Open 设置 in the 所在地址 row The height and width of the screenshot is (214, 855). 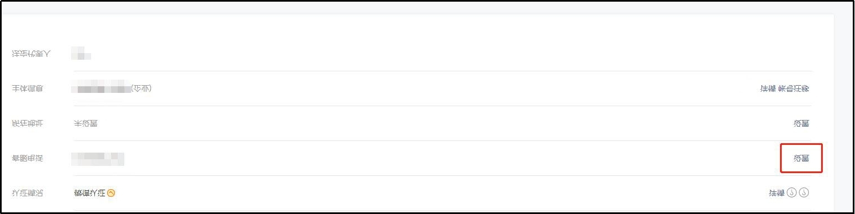coord(801,124)
